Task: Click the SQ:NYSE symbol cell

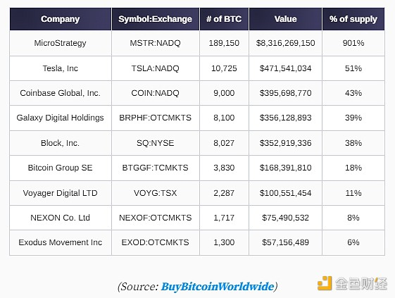Action: pyautogui.click(x=156, y=143)
